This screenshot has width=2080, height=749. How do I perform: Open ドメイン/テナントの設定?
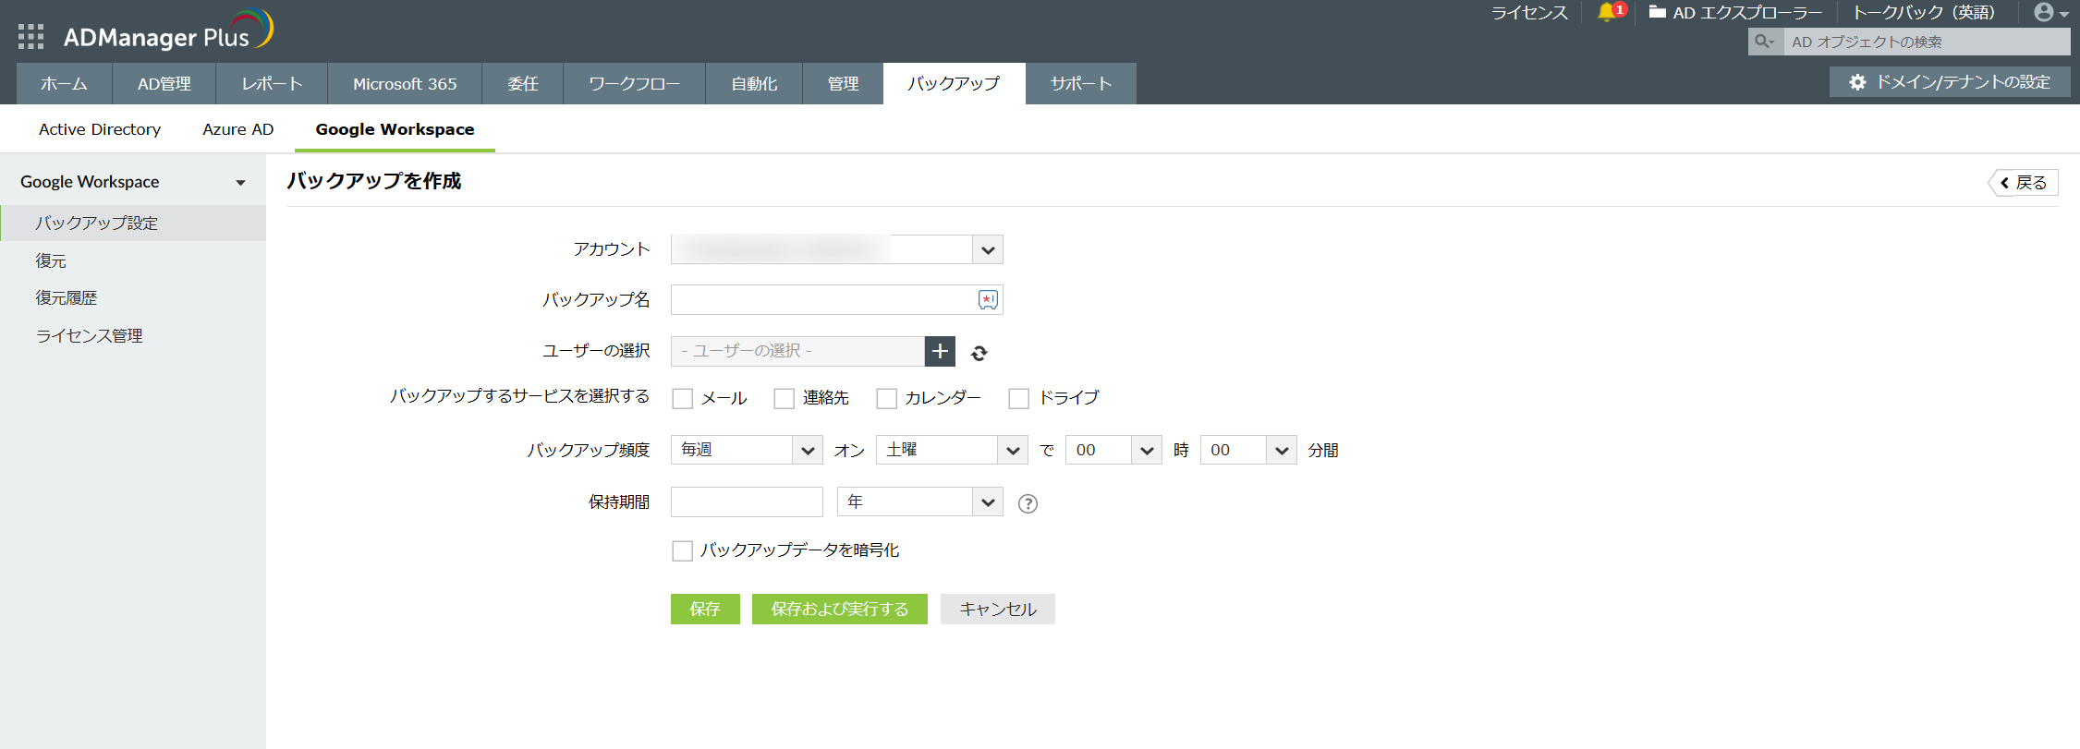click(1950, 82)
